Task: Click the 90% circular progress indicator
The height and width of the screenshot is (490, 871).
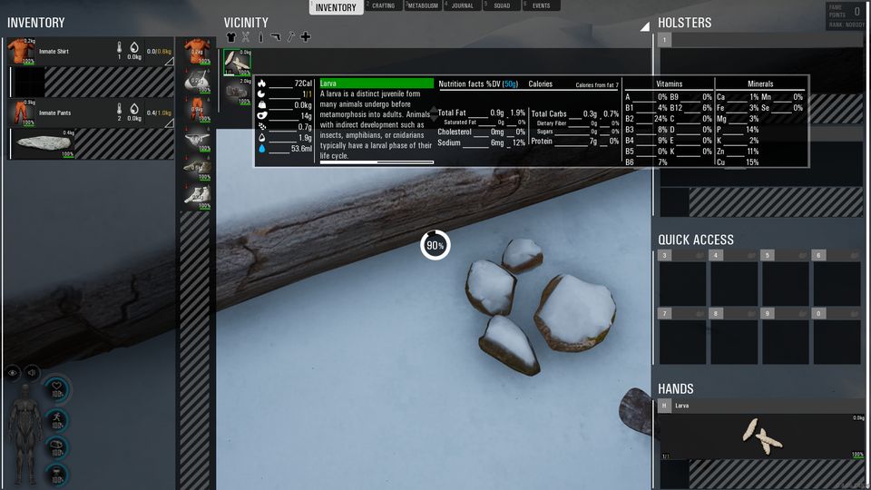Action: [x=435, y=245]
